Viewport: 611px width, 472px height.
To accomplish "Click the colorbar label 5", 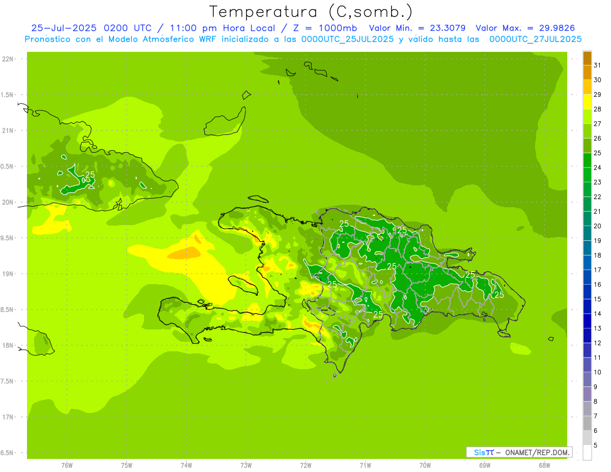I will coord(596,446).
